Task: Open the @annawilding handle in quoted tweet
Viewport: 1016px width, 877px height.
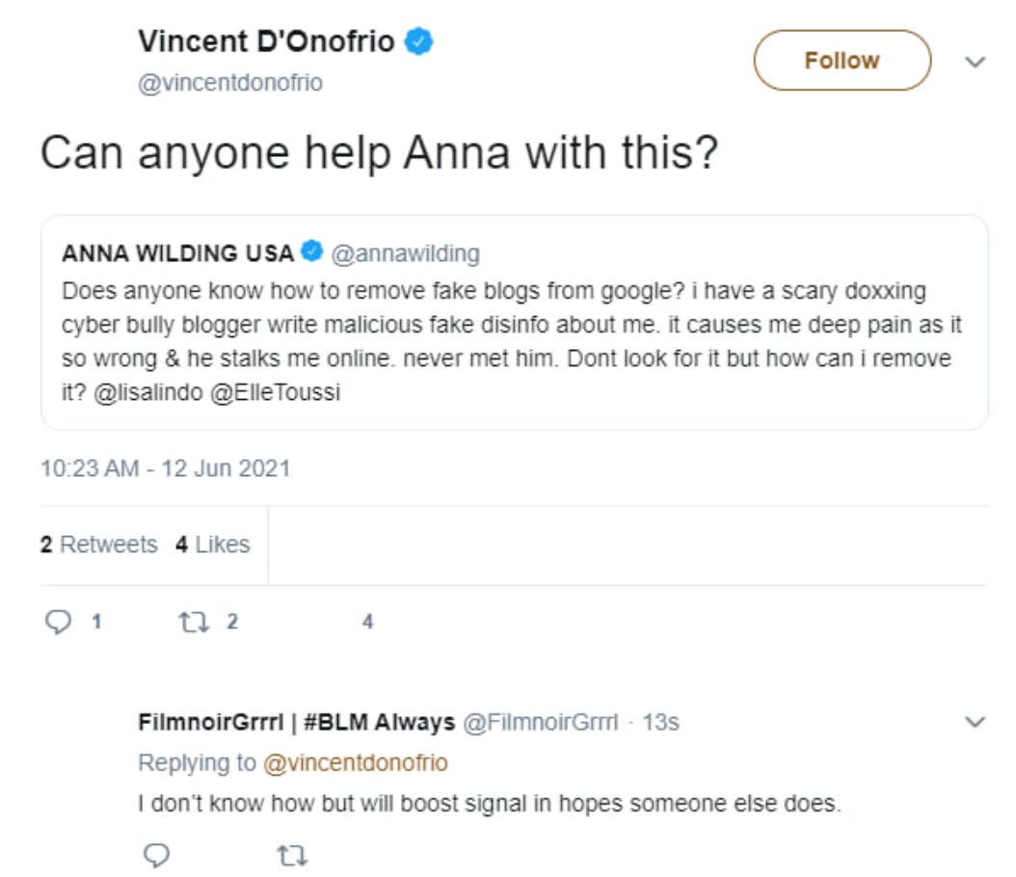Action: pos(406,253)
